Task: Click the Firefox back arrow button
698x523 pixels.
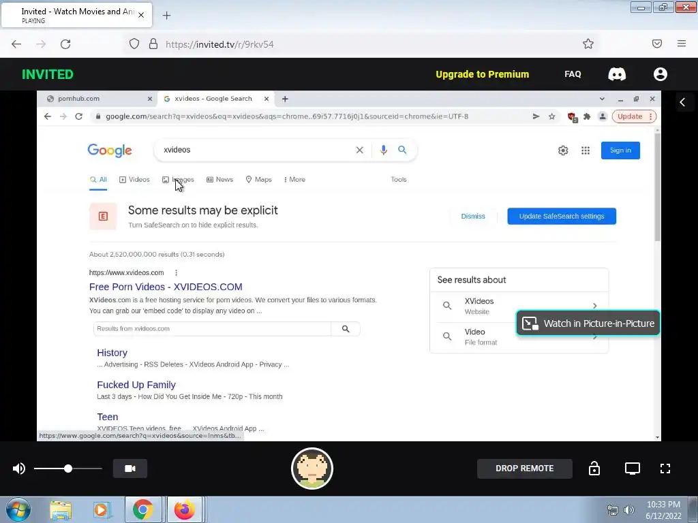Action: pyautogui.click(x=16, y=44)
